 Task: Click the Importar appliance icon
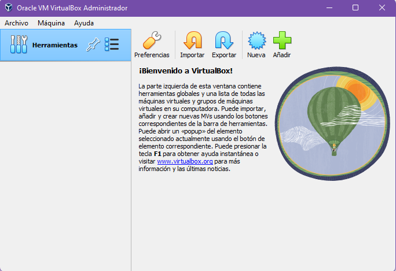tap(192, 44)
